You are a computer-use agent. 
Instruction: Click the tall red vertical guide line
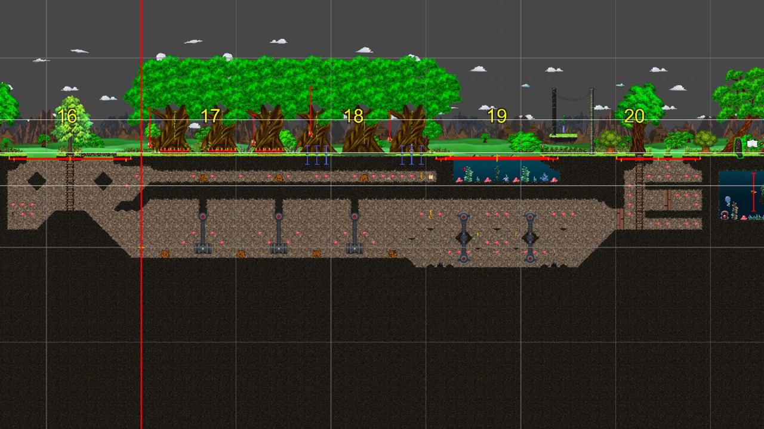tap(141, 298)
